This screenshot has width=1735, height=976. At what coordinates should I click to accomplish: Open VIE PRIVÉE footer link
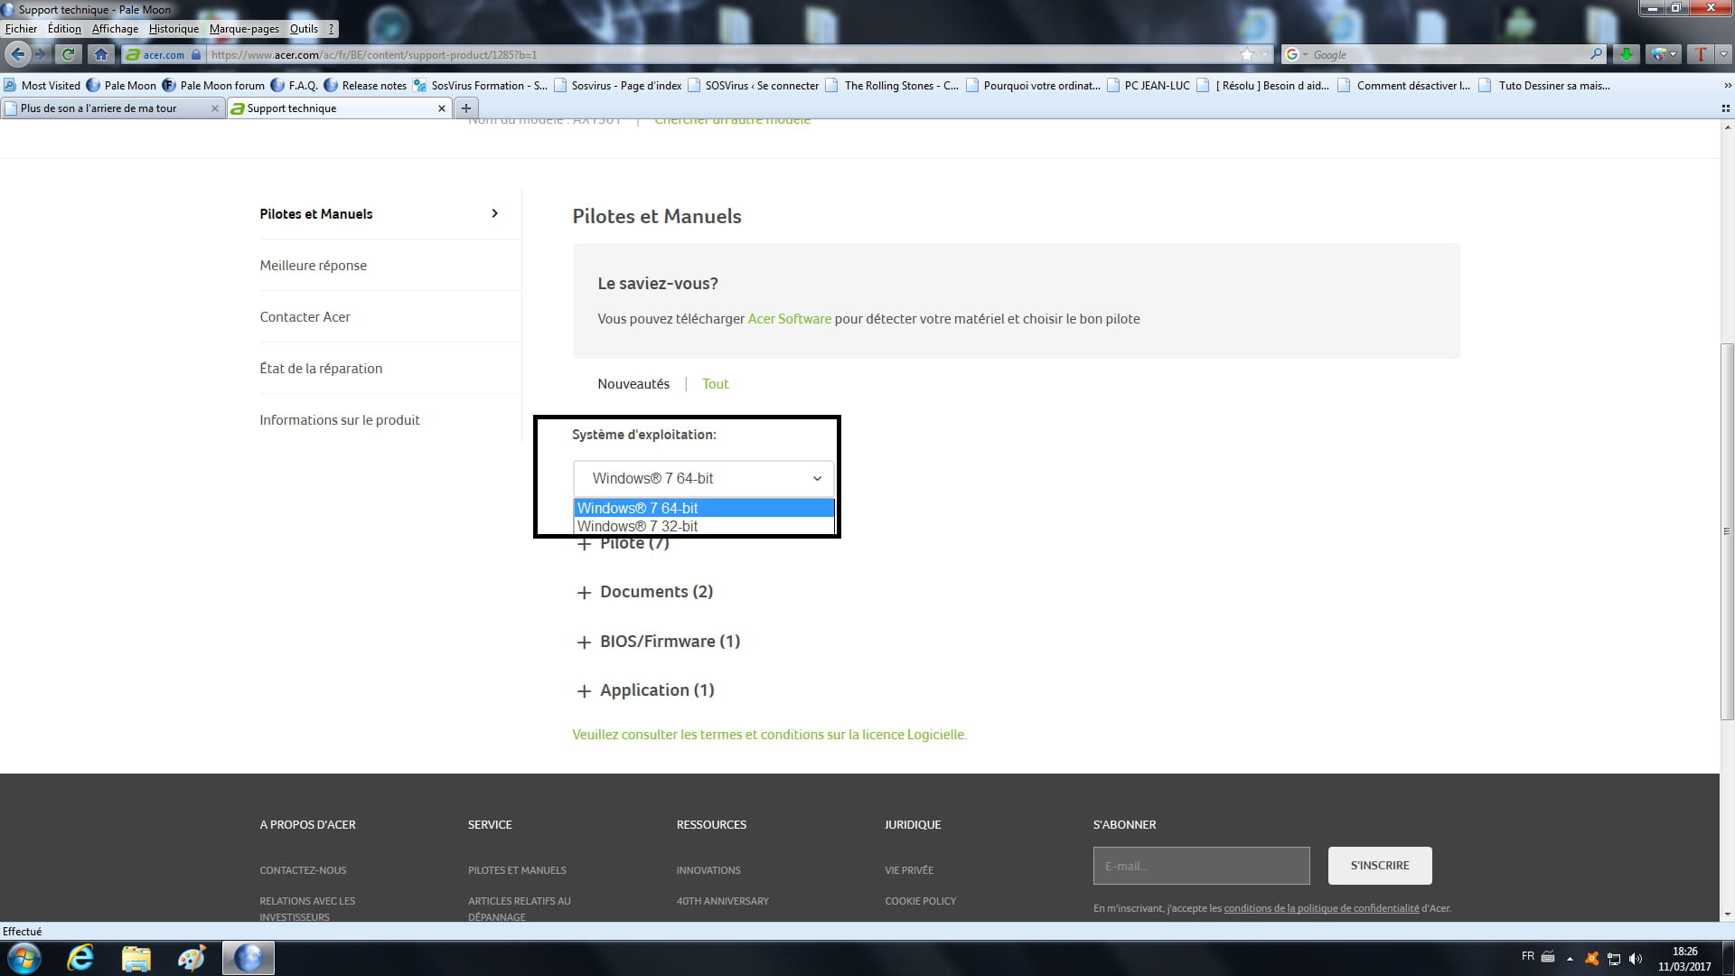pyautogui.click(x=909, y=870)
